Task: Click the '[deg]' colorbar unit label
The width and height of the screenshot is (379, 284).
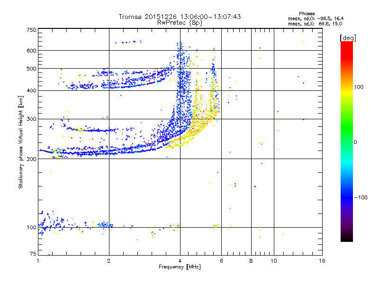Action: click(348, 38)
